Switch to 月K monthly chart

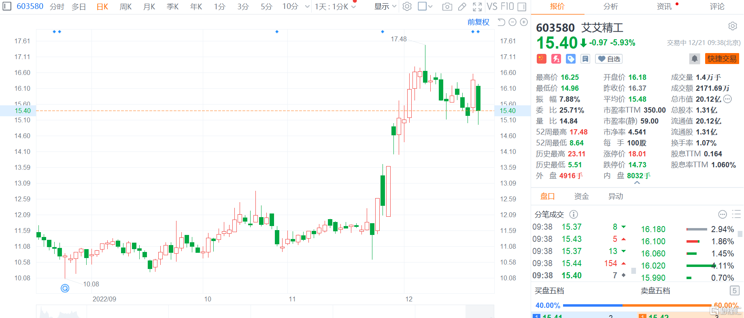click(149, 6)
